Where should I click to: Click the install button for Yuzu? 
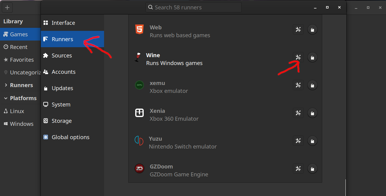(312, 141)
